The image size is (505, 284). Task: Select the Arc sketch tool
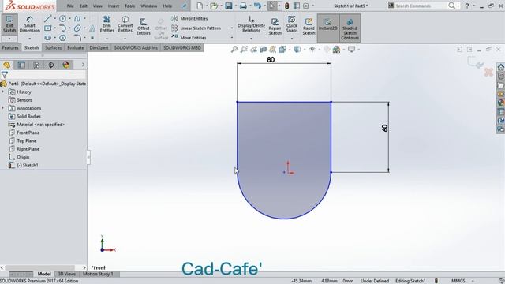(x=62, y=28)
